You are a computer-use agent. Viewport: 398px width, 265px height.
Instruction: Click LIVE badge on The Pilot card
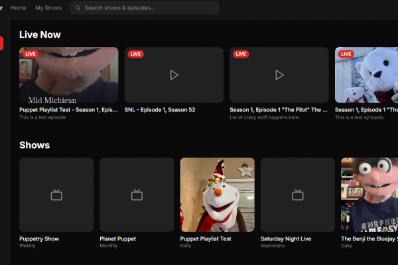point(241,54)
